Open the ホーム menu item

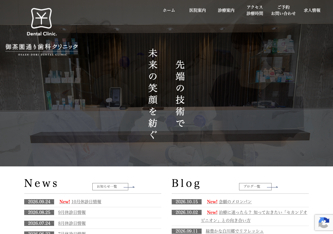click(169, 10)
